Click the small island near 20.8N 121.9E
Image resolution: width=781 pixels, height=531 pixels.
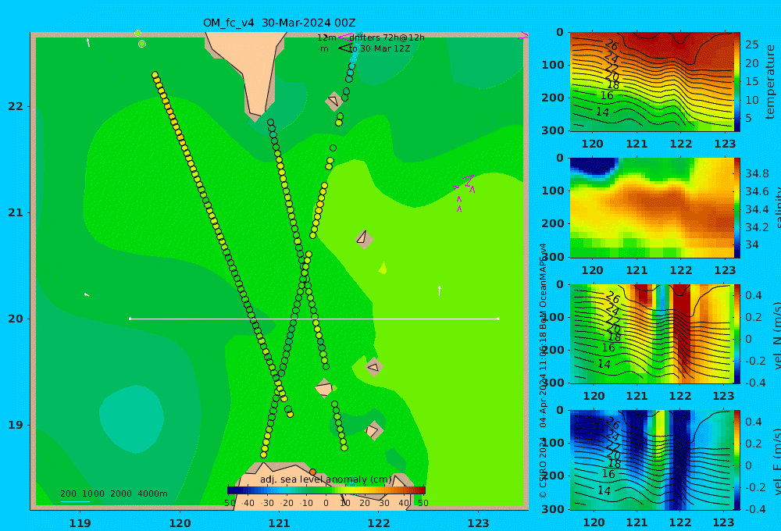[364, 239]
